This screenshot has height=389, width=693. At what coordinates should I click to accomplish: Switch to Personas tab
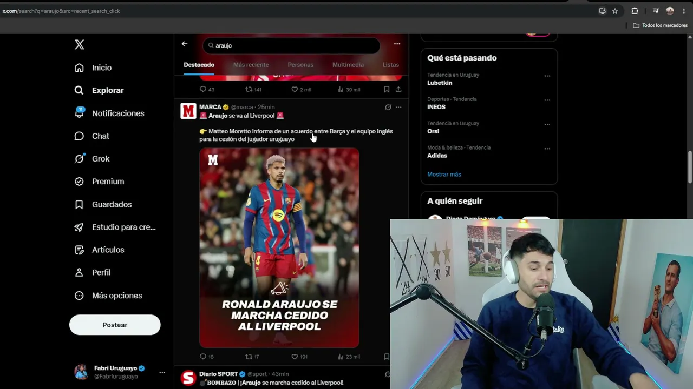tap(300, 65)
